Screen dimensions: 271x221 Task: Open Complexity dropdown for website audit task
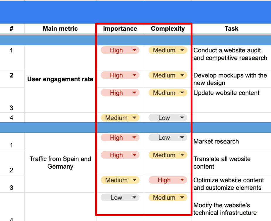[x=168, y=50]
